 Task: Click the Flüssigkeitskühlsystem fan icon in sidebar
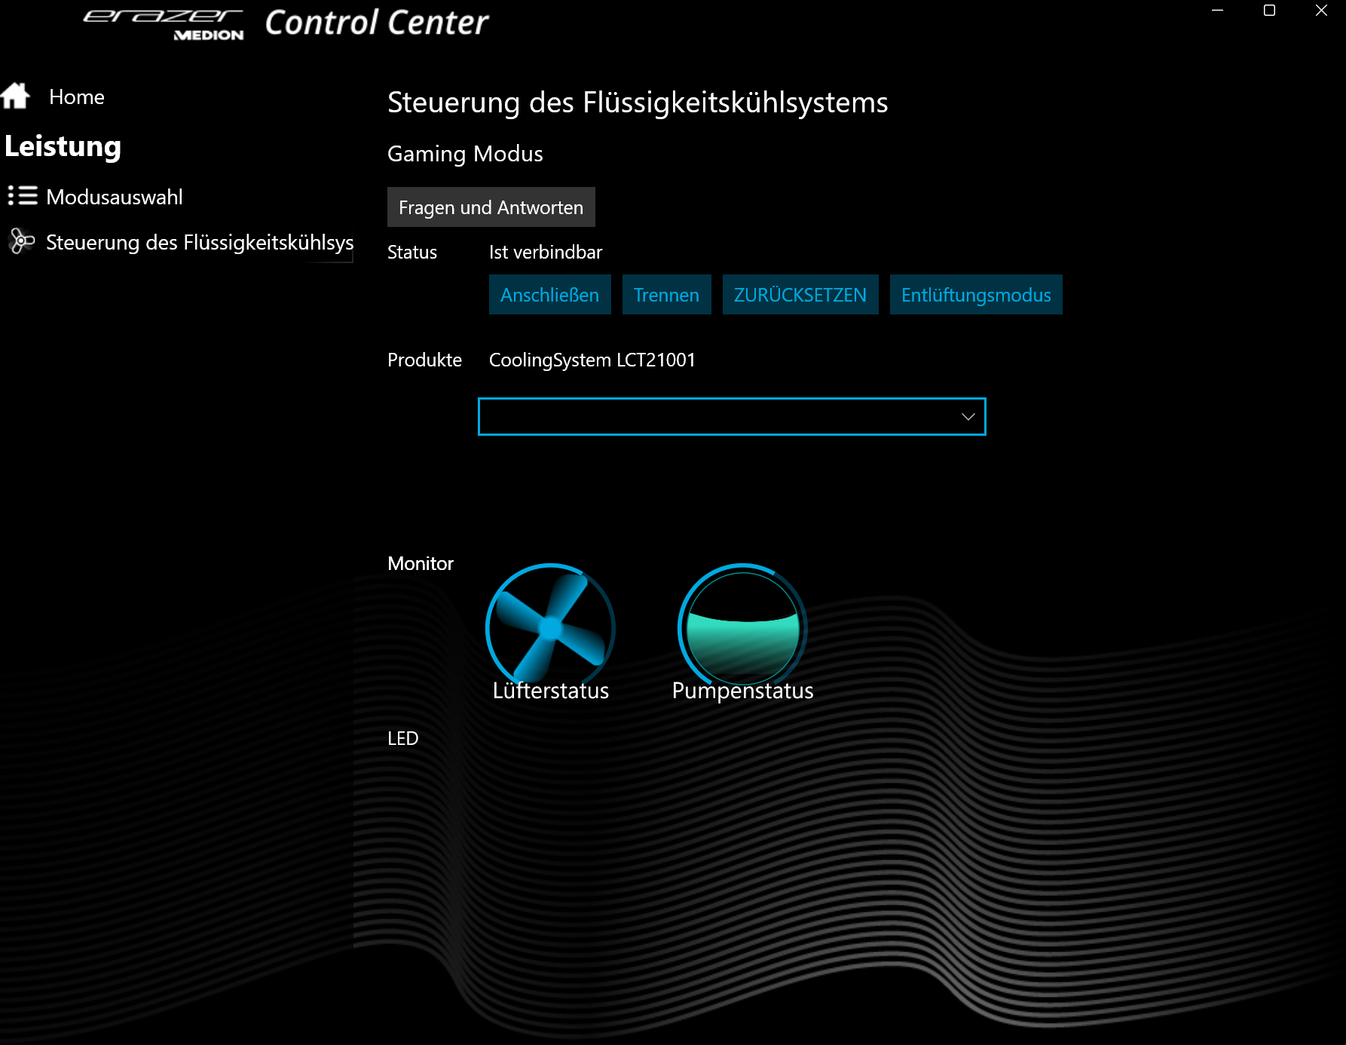click(20, 242)
